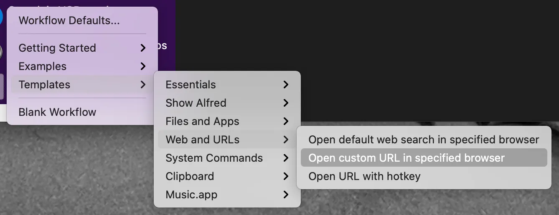This screenshot has height=215, width=559.
Task: Select Open custom URL in specified browser
Action: (407, 158)
